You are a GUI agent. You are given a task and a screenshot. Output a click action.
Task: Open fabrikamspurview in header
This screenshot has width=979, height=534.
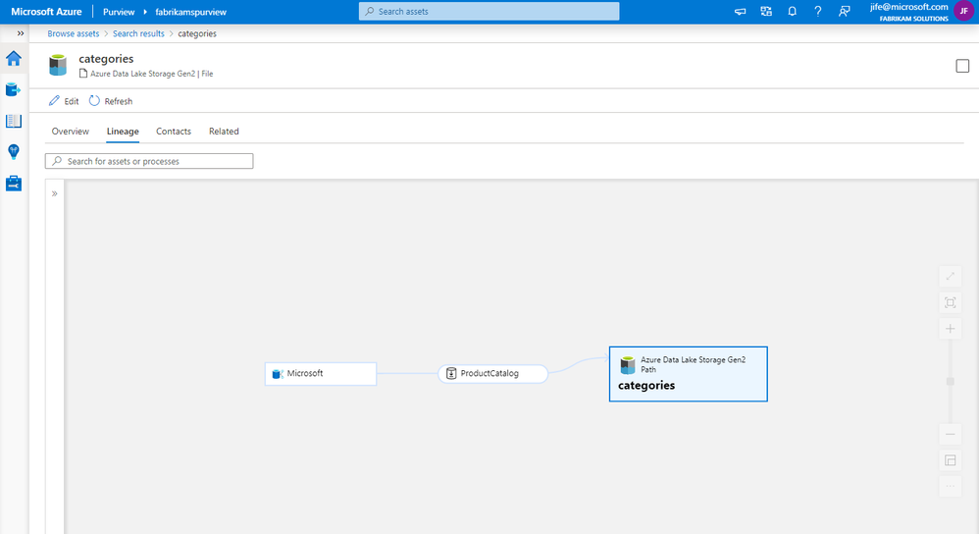click(191, 12)
